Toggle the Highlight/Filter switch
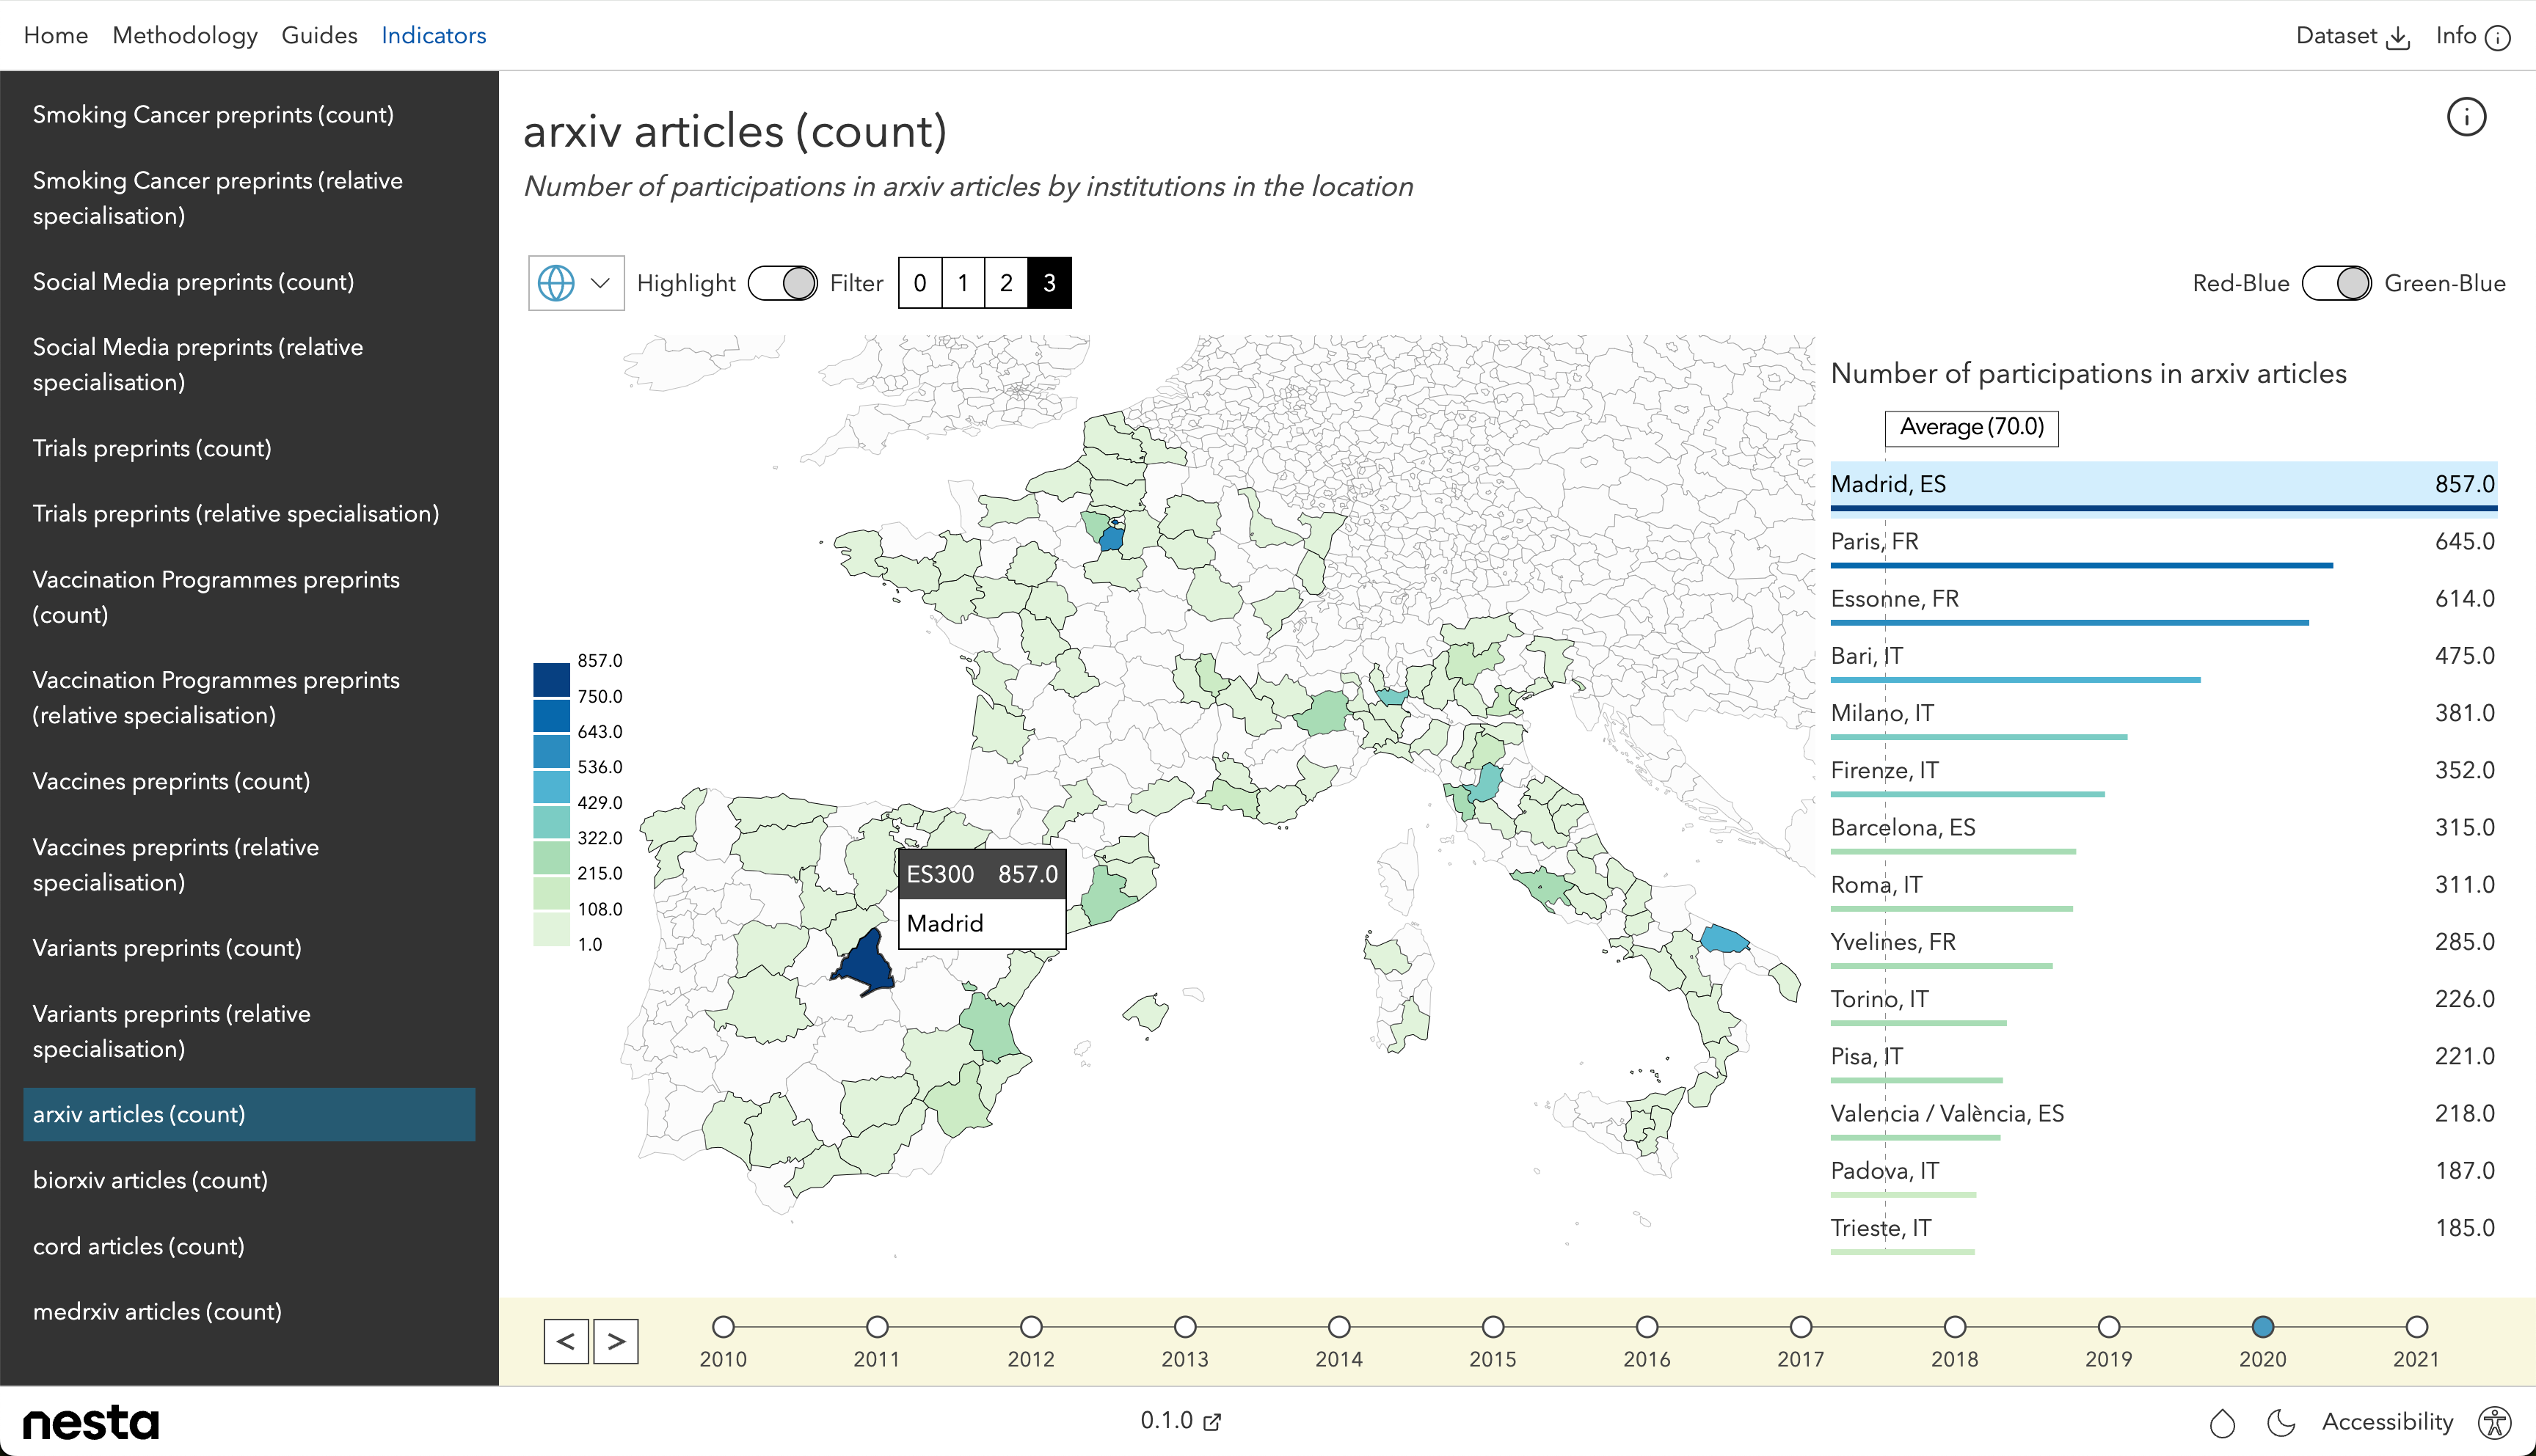The height and width of the screenshot is (1456, 2536). (782, 283)
